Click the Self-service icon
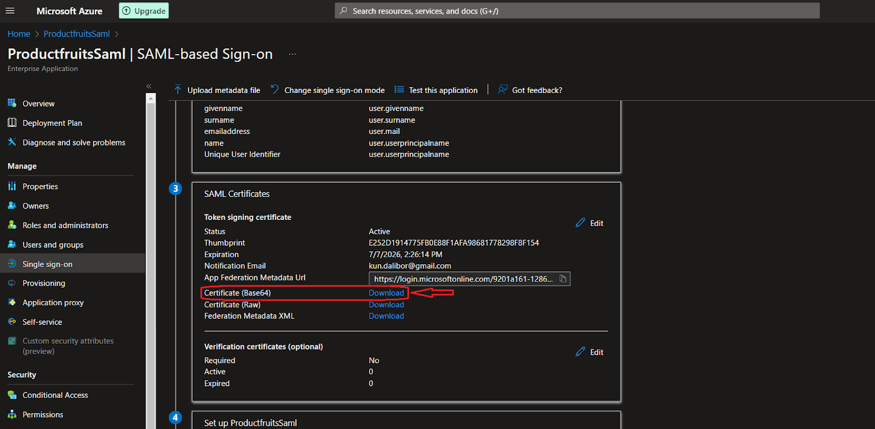875x429 pixels. tap(12, 322)
